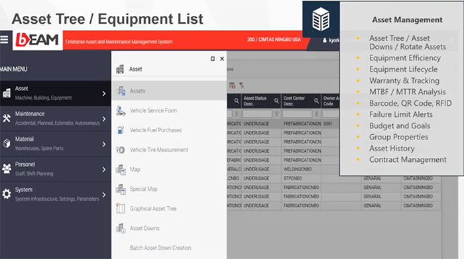Screen dimensions: 464x259
Task: Click Barcode, QR Code, RFID text
Action: [x=410, y=103]
